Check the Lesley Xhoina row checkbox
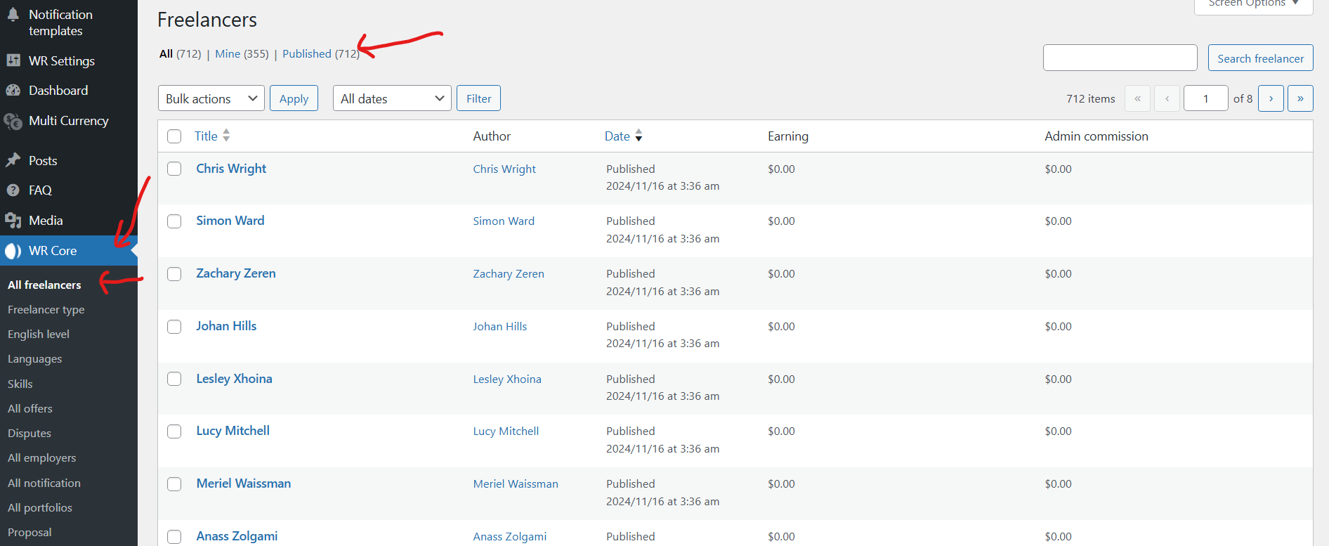Image resolution: width=1329 pixels, height=546 pixels. [174, 379]
